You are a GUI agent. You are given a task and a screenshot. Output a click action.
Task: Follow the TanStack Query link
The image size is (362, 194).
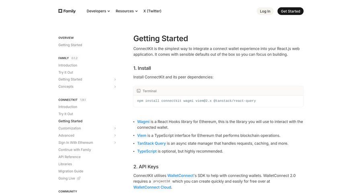[x=152, y=143]
